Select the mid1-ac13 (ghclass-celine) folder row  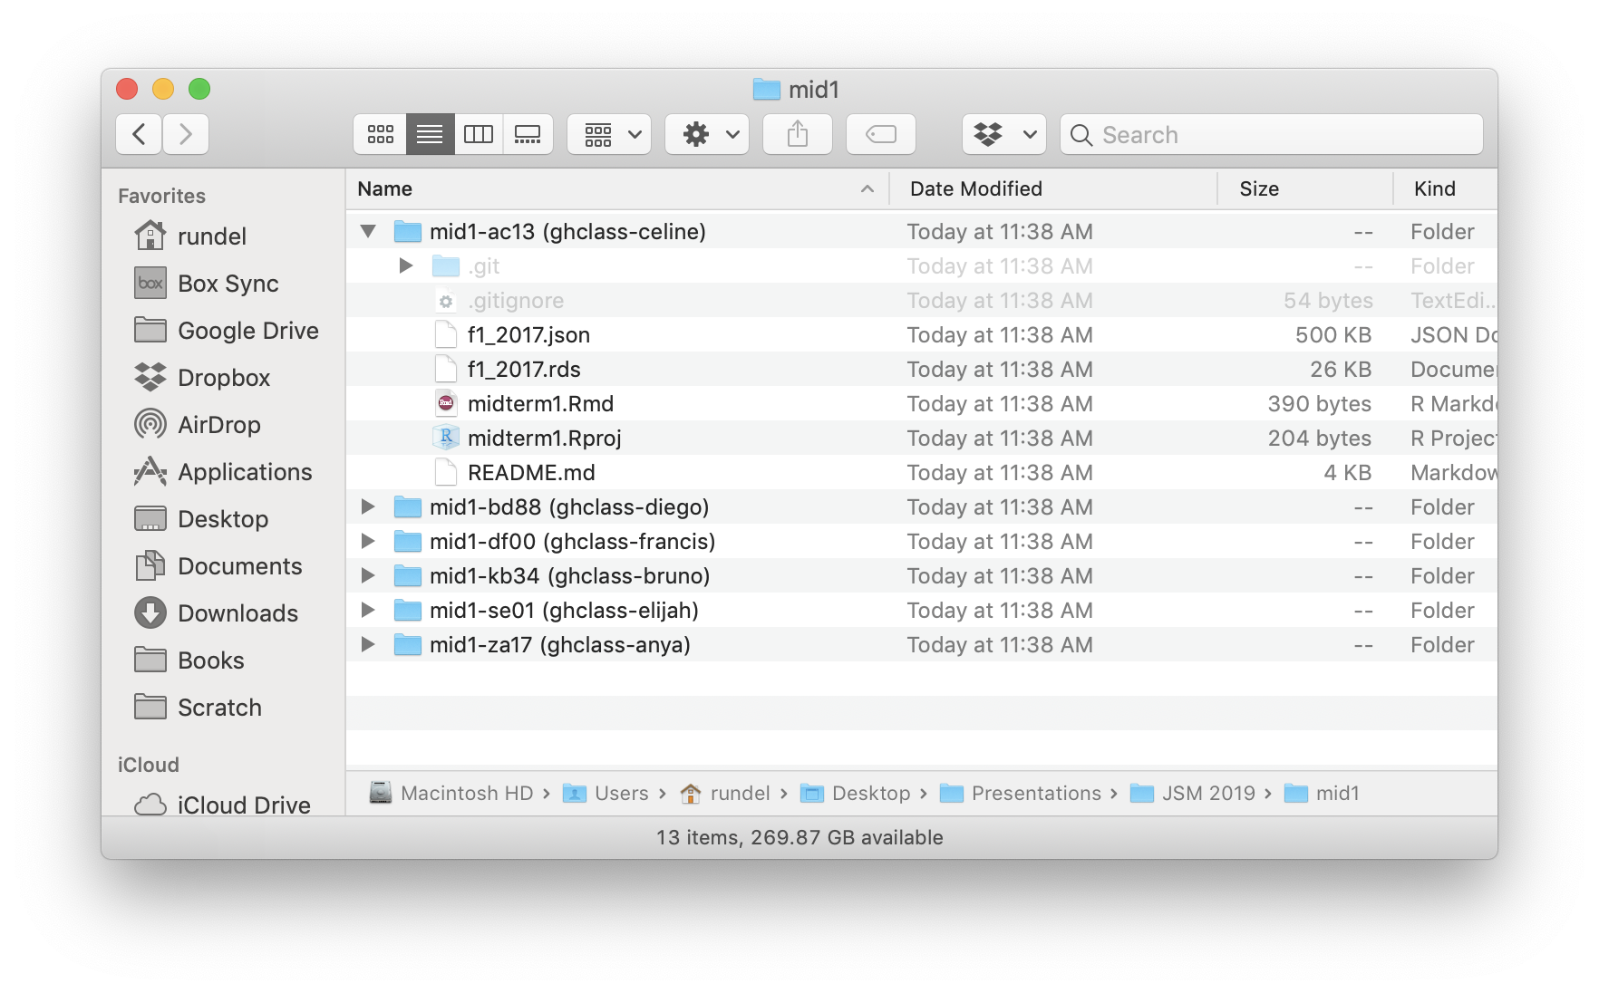(922, 231)
